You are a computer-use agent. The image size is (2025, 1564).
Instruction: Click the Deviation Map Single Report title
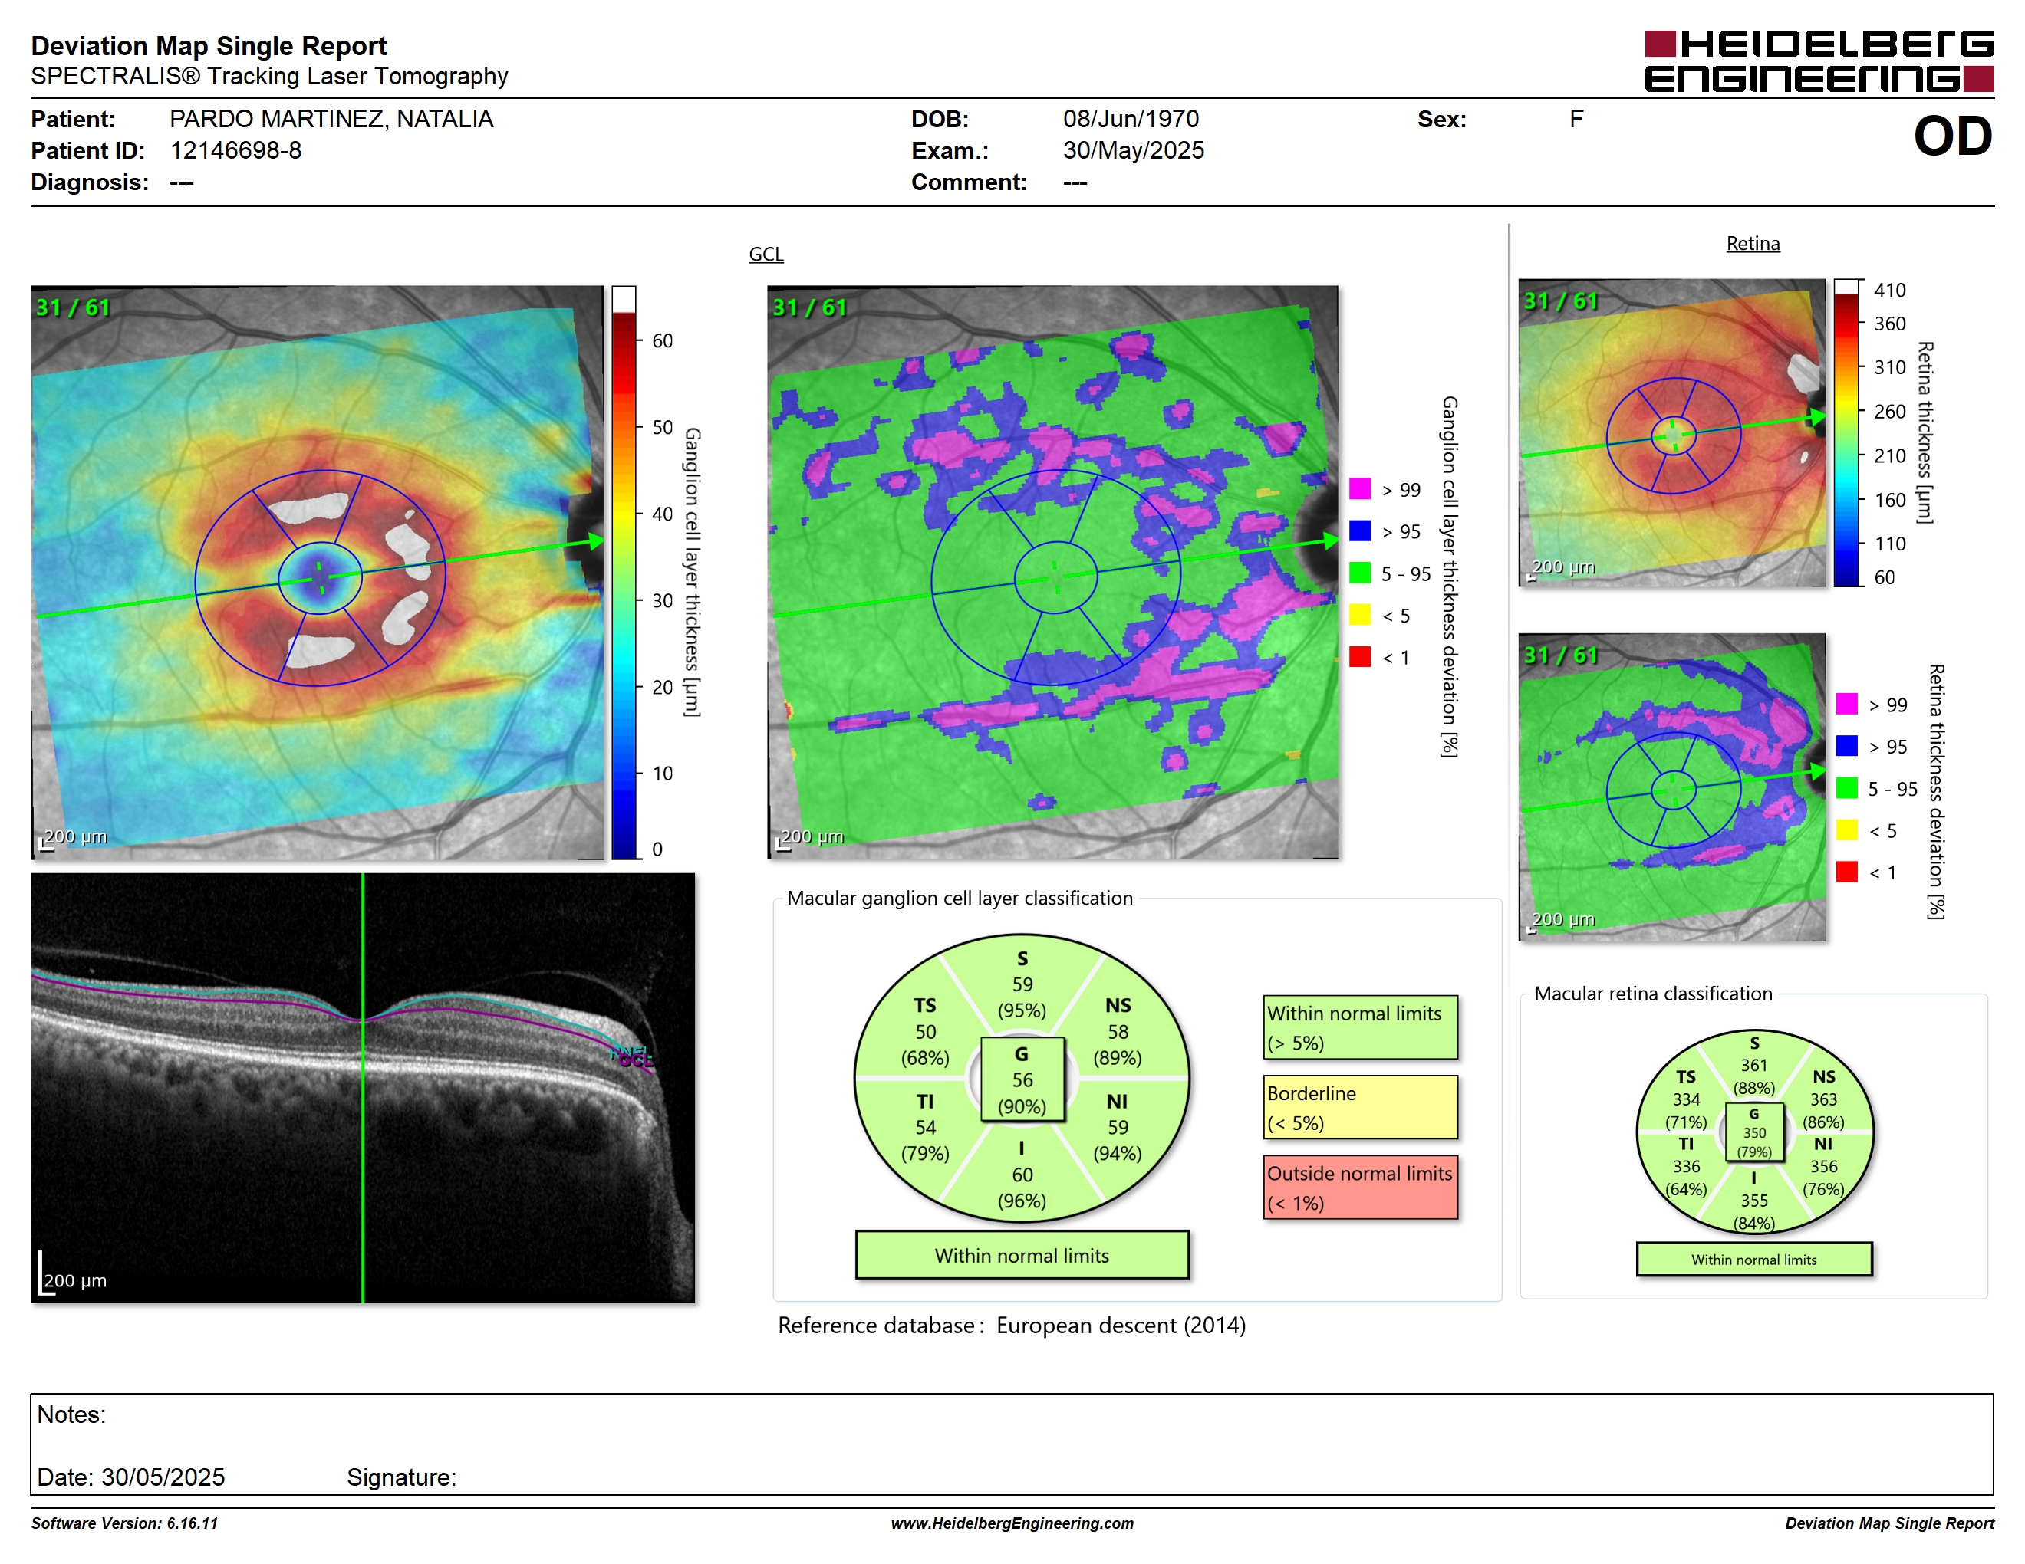[209, 45]
